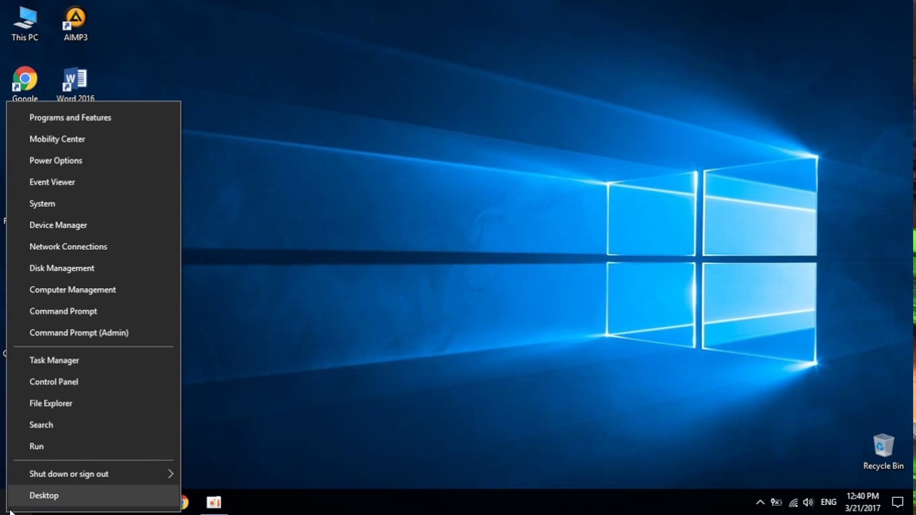This screenshot has width=916, height=515.
Task: Select Power Options
Action: click(x=93, y=160)
